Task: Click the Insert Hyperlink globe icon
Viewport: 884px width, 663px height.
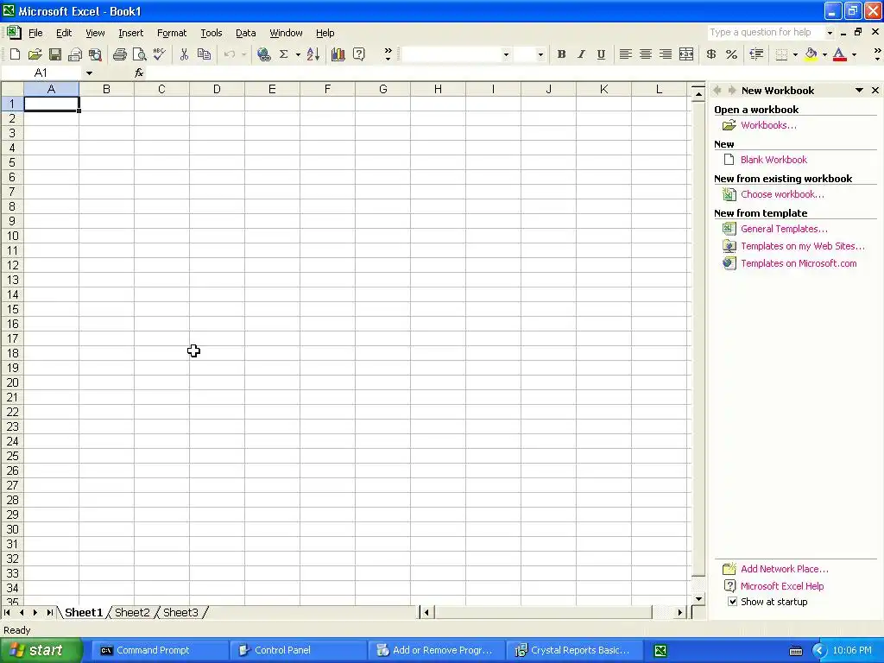Action: click(264, 54)
